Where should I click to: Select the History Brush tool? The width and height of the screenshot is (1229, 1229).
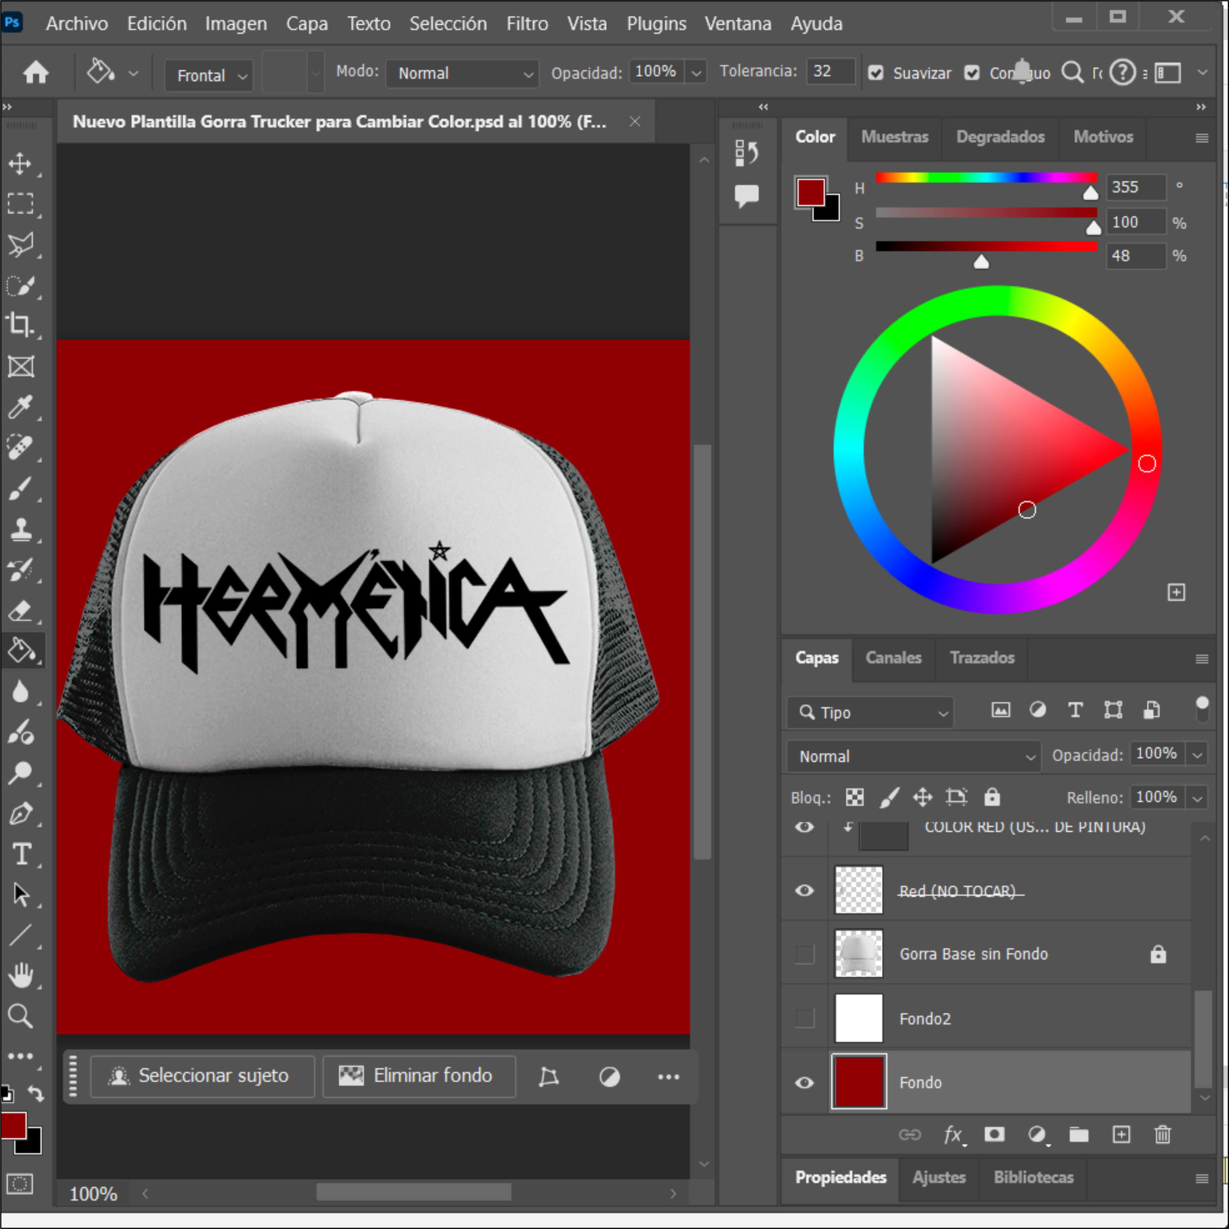click(20, 570)
